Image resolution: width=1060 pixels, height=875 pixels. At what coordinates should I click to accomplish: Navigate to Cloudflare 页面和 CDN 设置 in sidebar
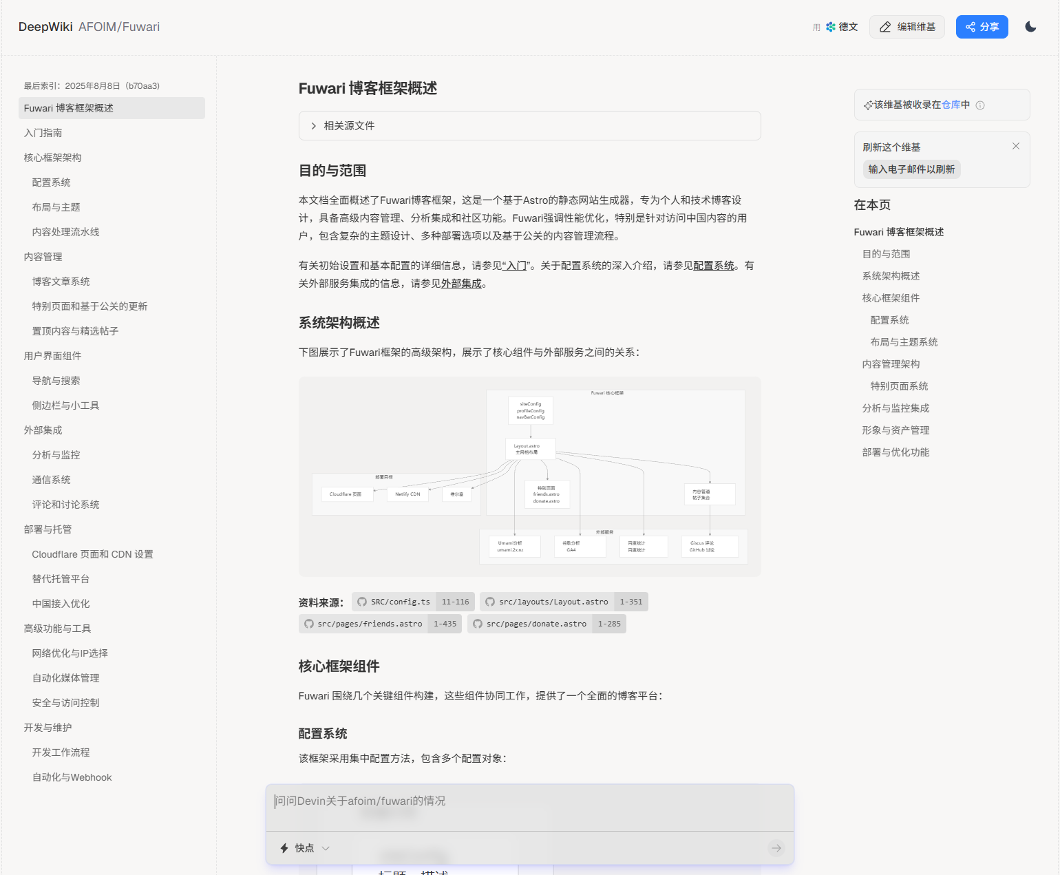click(92, 554)
